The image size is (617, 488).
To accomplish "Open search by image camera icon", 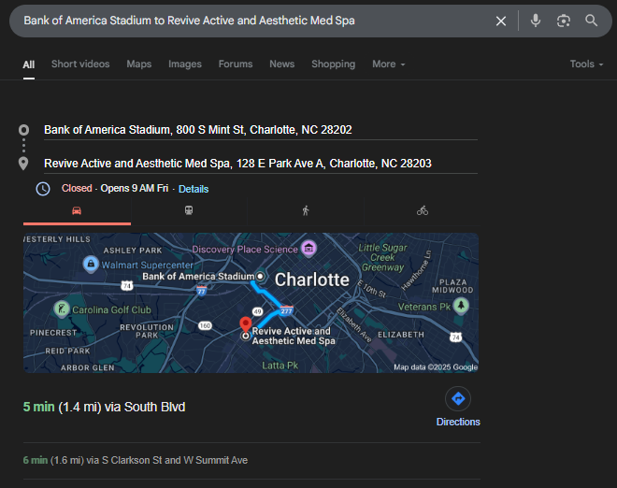I will tap(564, 21).
